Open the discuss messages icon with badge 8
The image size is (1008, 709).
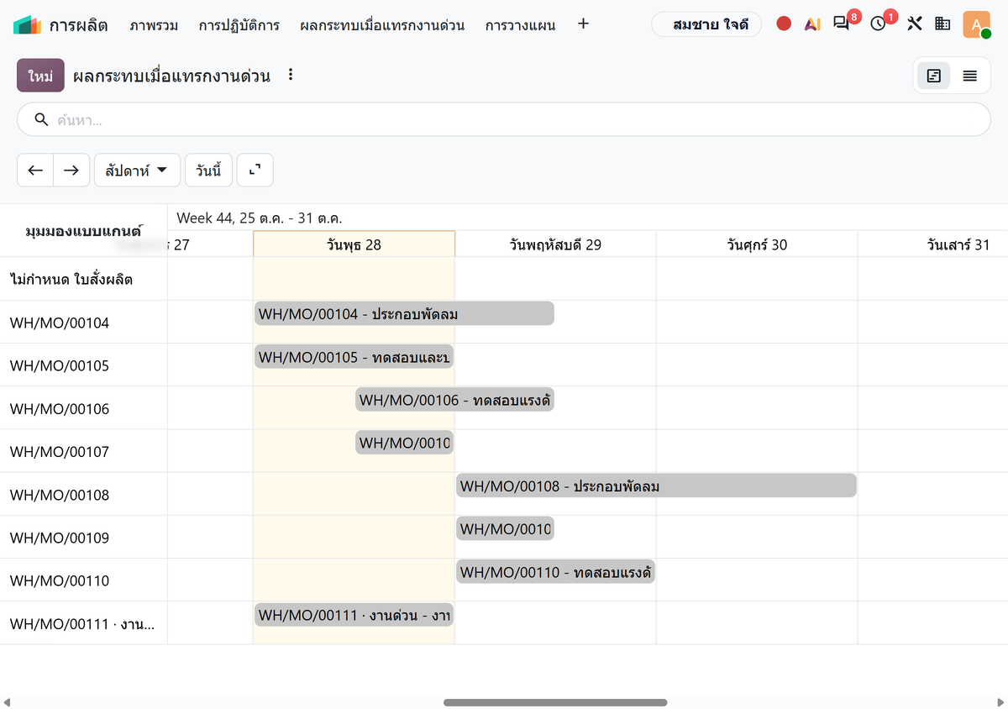(841, 24)
